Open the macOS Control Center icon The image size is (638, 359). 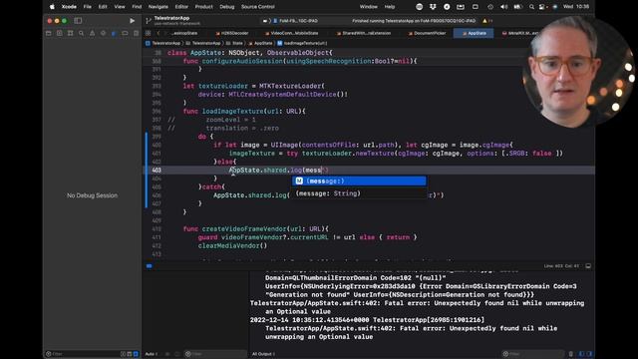pyautogui.click(x=542, y=7)
